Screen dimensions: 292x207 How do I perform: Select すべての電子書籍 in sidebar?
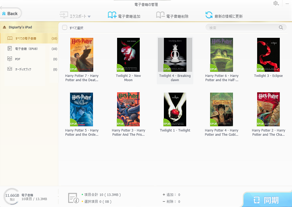click(29, 38)
